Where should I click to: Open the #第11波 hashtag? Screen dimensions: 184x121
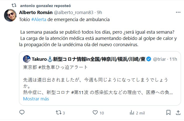(x=80, y=92)
